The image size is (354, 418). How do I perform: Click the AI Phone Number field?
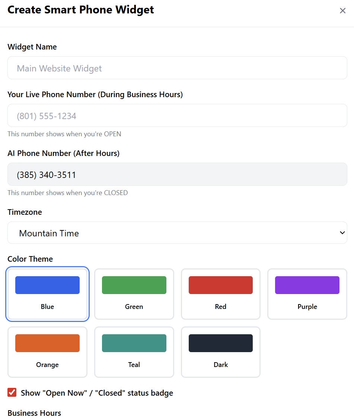click(x=177, y=175)
